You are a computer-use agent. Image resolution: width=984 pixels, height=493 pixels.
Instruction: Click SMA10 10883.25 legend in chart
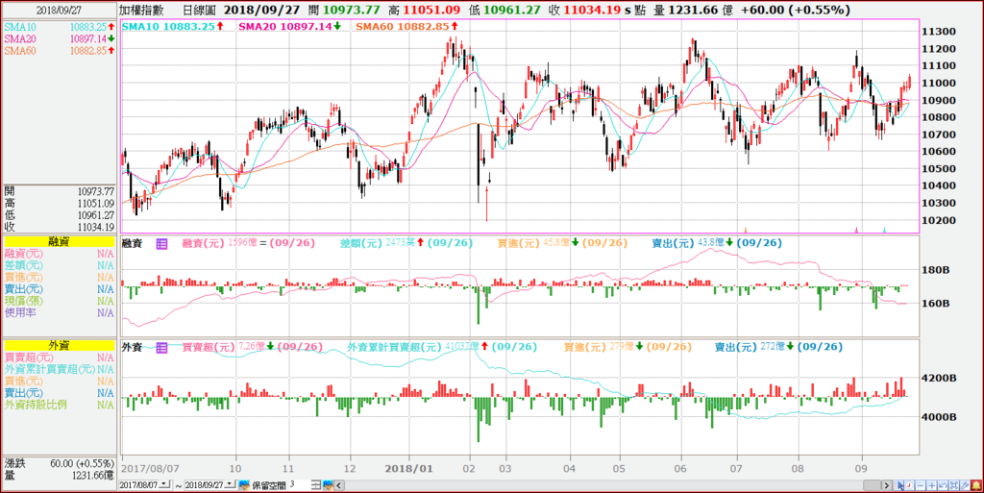173,26
